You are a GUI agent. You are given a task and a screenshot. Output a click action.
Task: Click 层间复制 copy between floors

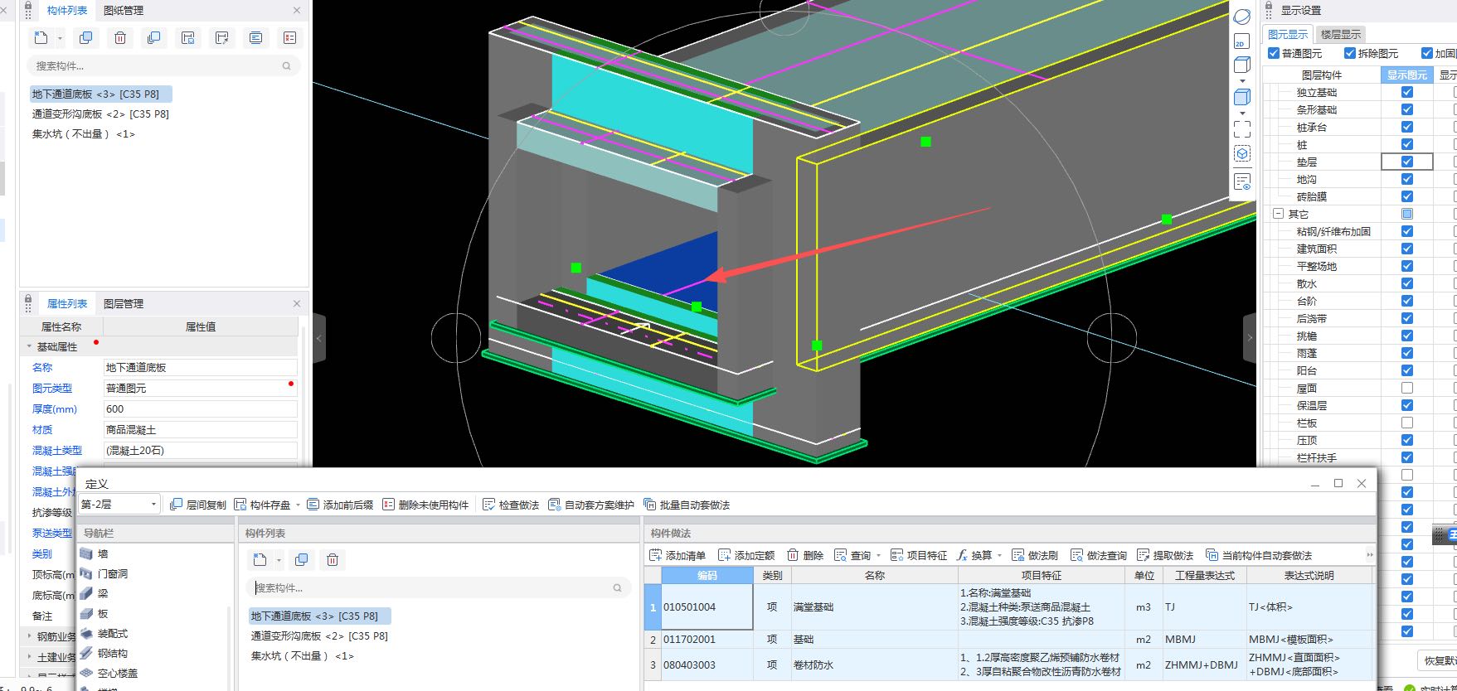[x=176, y=505]
